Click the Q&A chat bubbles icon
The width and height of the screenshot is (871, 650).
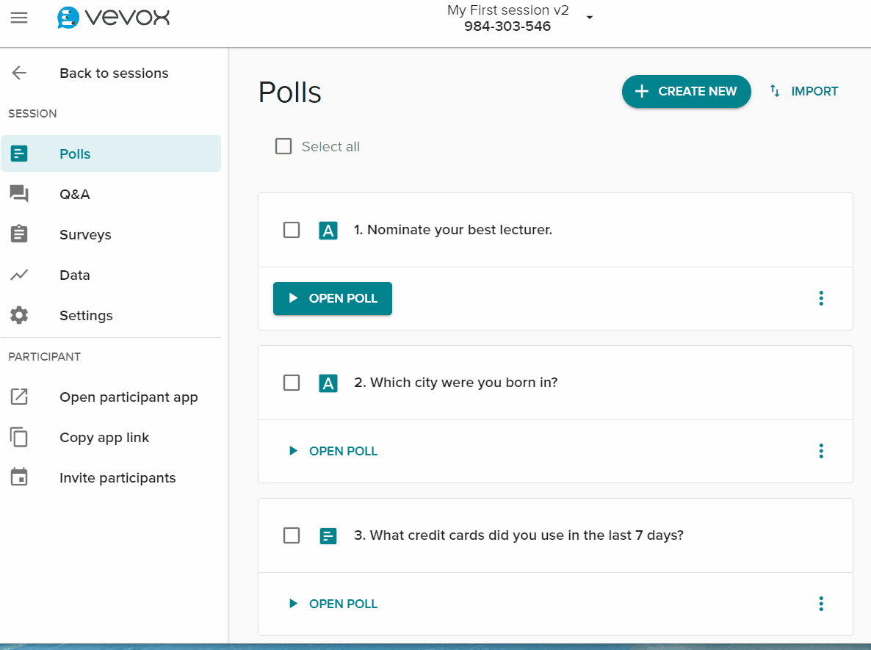(19, 194)
